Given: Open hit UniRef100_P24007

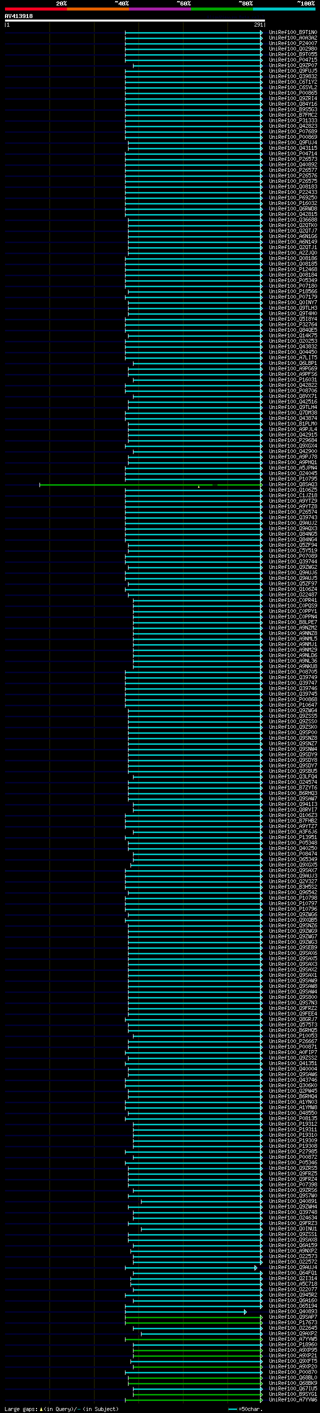Looking at the screenshot, I should 293,43.
